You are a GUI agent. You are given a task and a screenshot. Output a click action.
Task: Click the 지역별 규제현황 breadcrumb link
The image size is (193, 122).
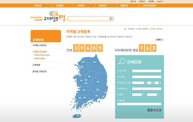click(x=142, y=29)
